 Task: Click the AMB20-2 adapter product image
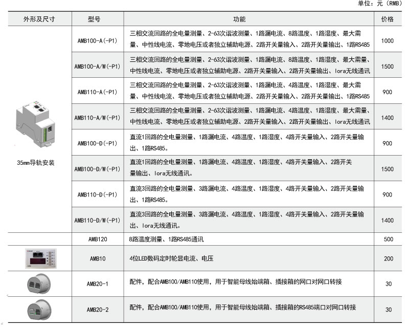coord(39,309)
